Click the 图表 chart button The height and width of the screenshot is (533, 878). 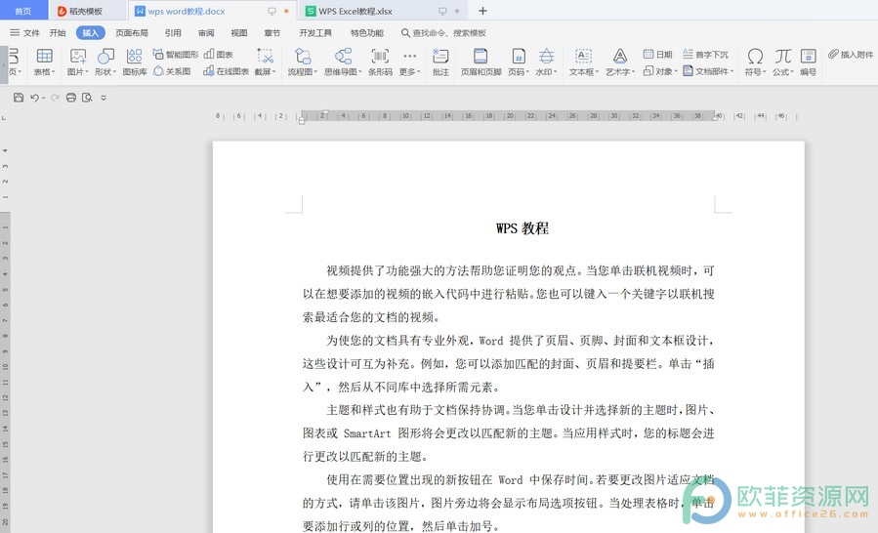click(x=219, y=55)
